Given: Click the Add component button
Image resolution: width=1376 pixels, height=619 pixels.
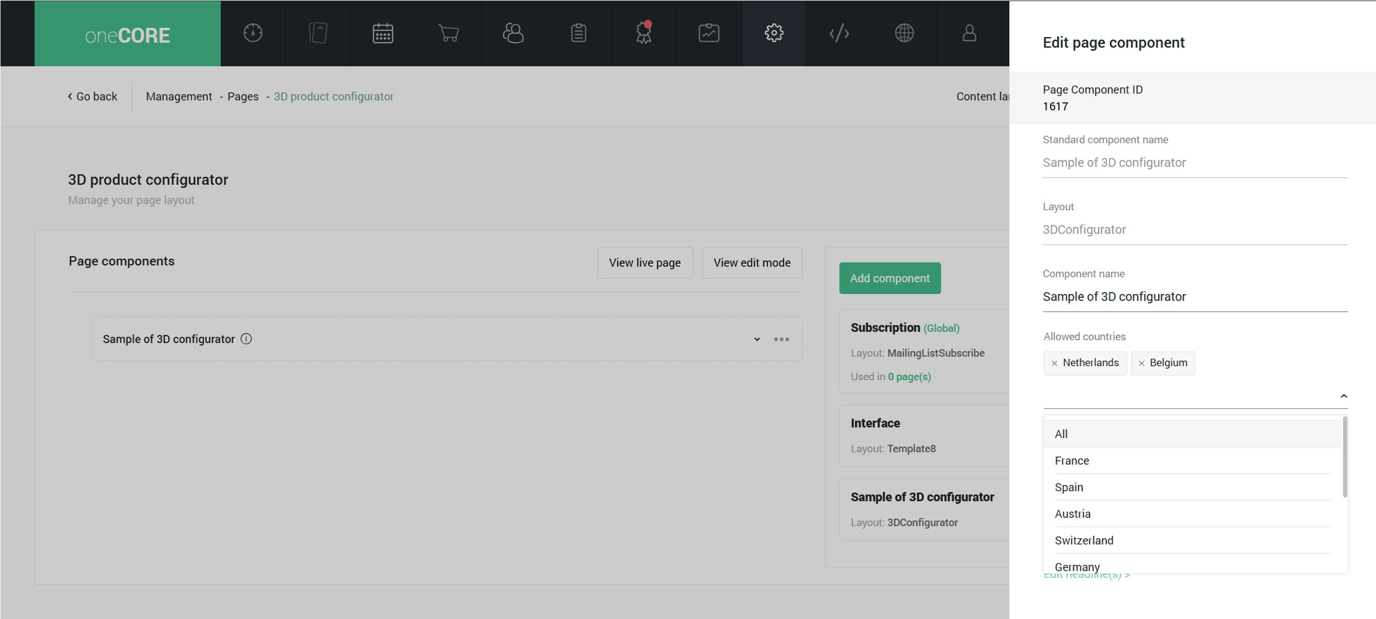Looking at the screenshot, I should pyautogui.click(x=889, y=278).
